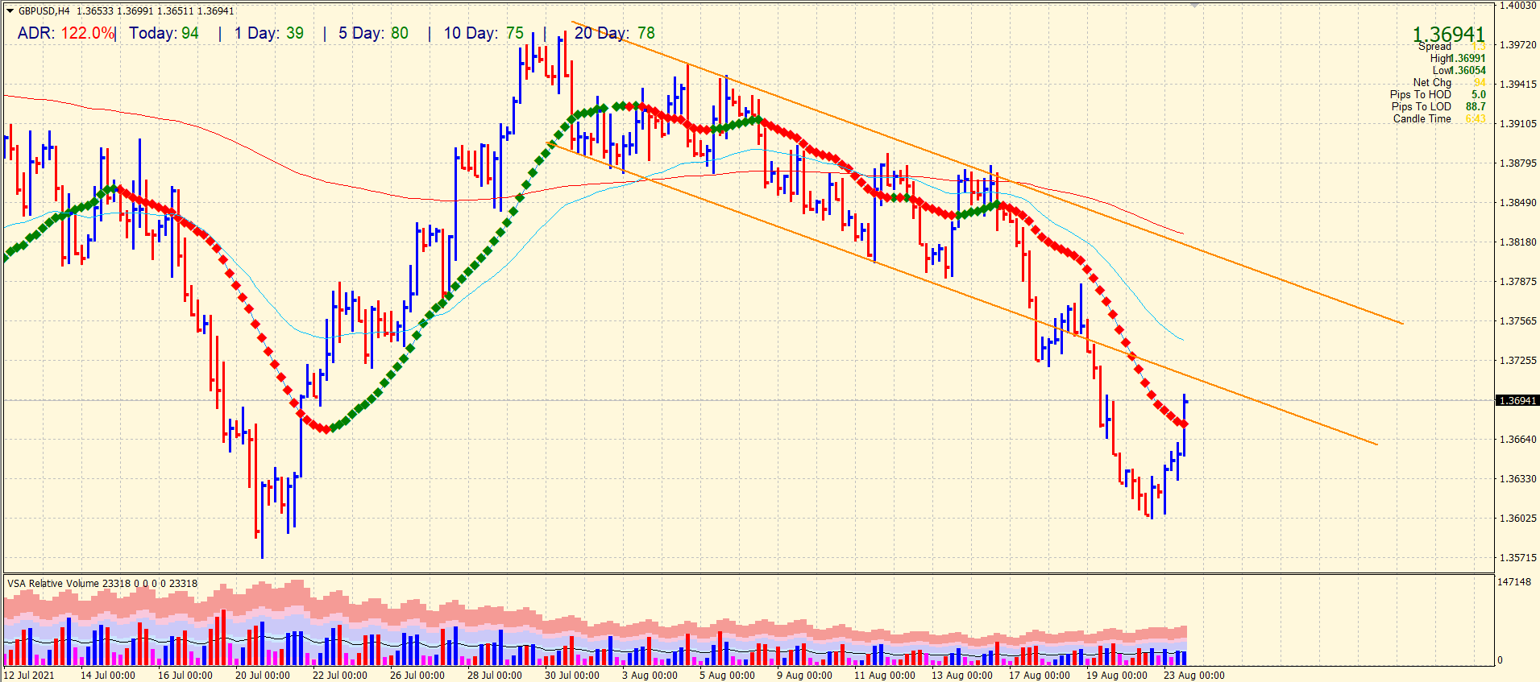The image size is (1540, 682).
Task: Select the VSA Relative Volume indicator label
Action: pos(102,584)
